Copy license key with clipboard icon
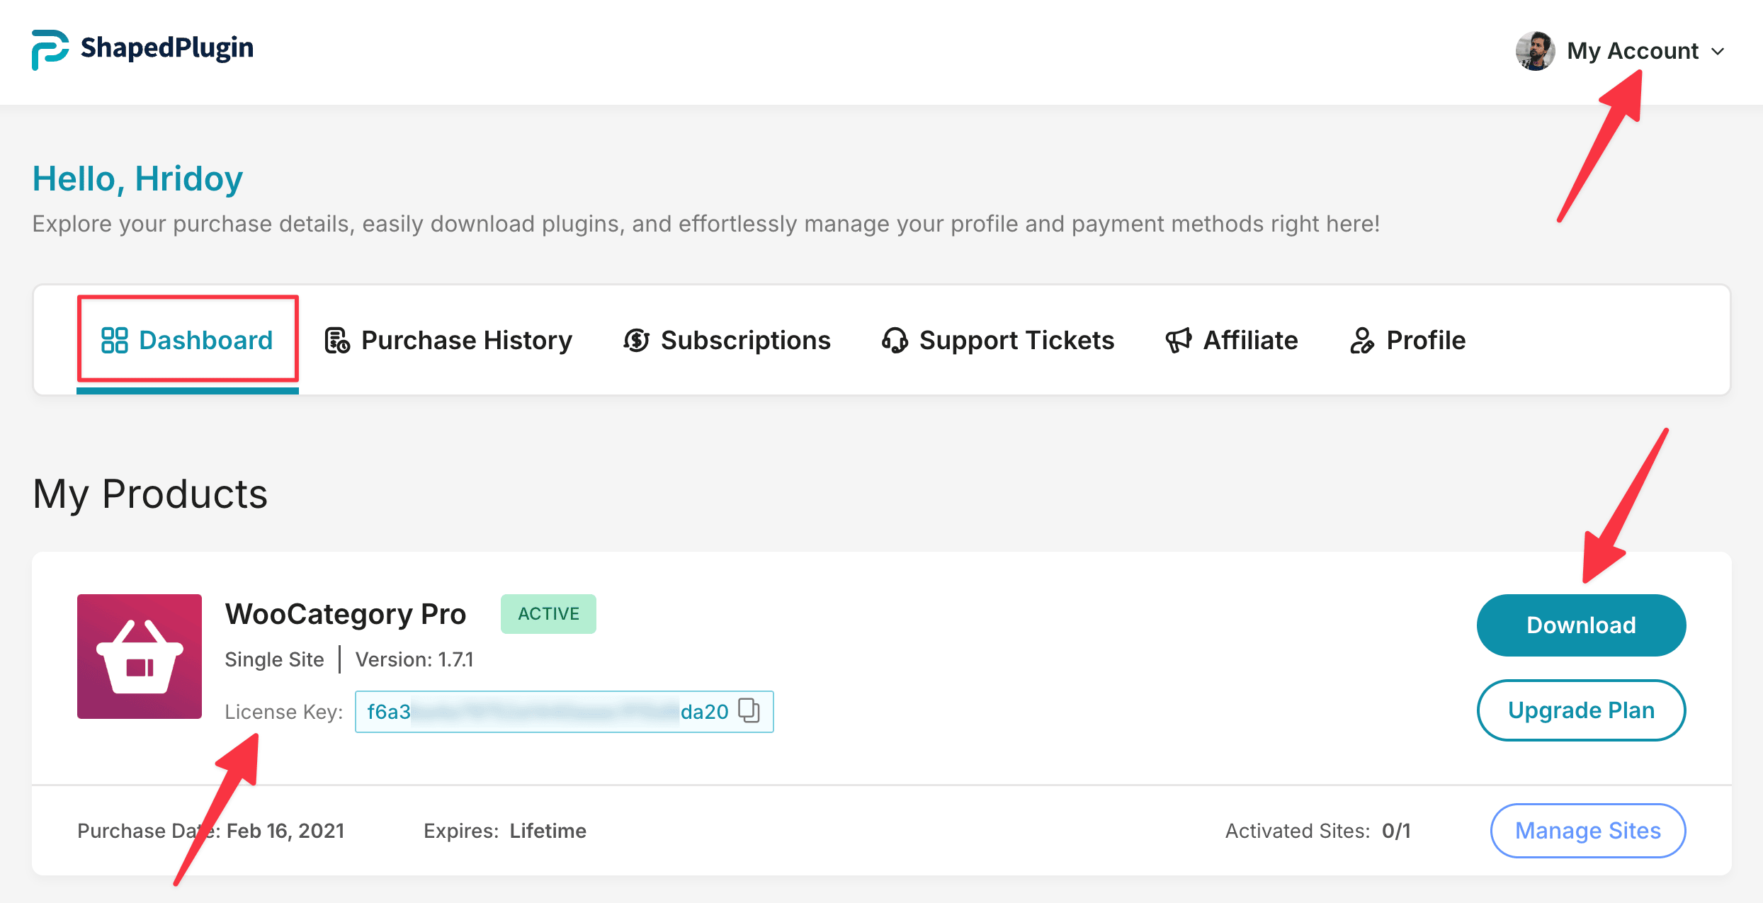 (x=749, y=710)
